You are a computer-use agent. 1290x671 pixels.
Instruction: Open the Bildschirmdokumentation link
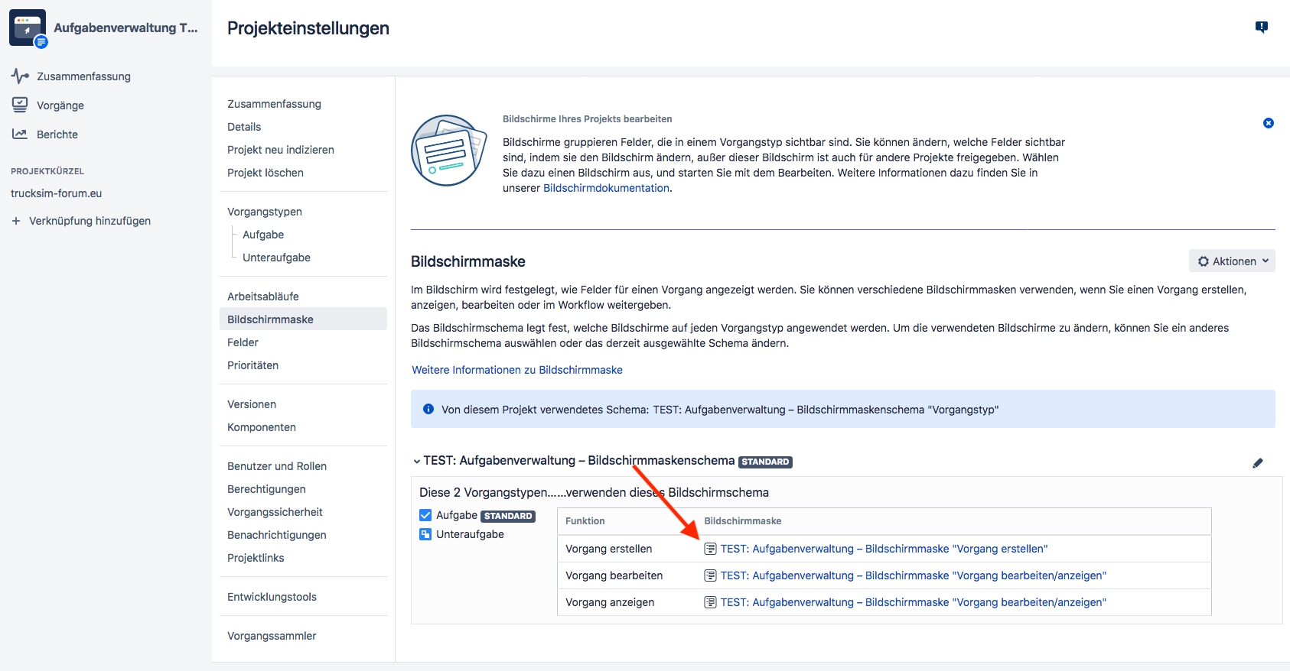[x=606, y=188]
